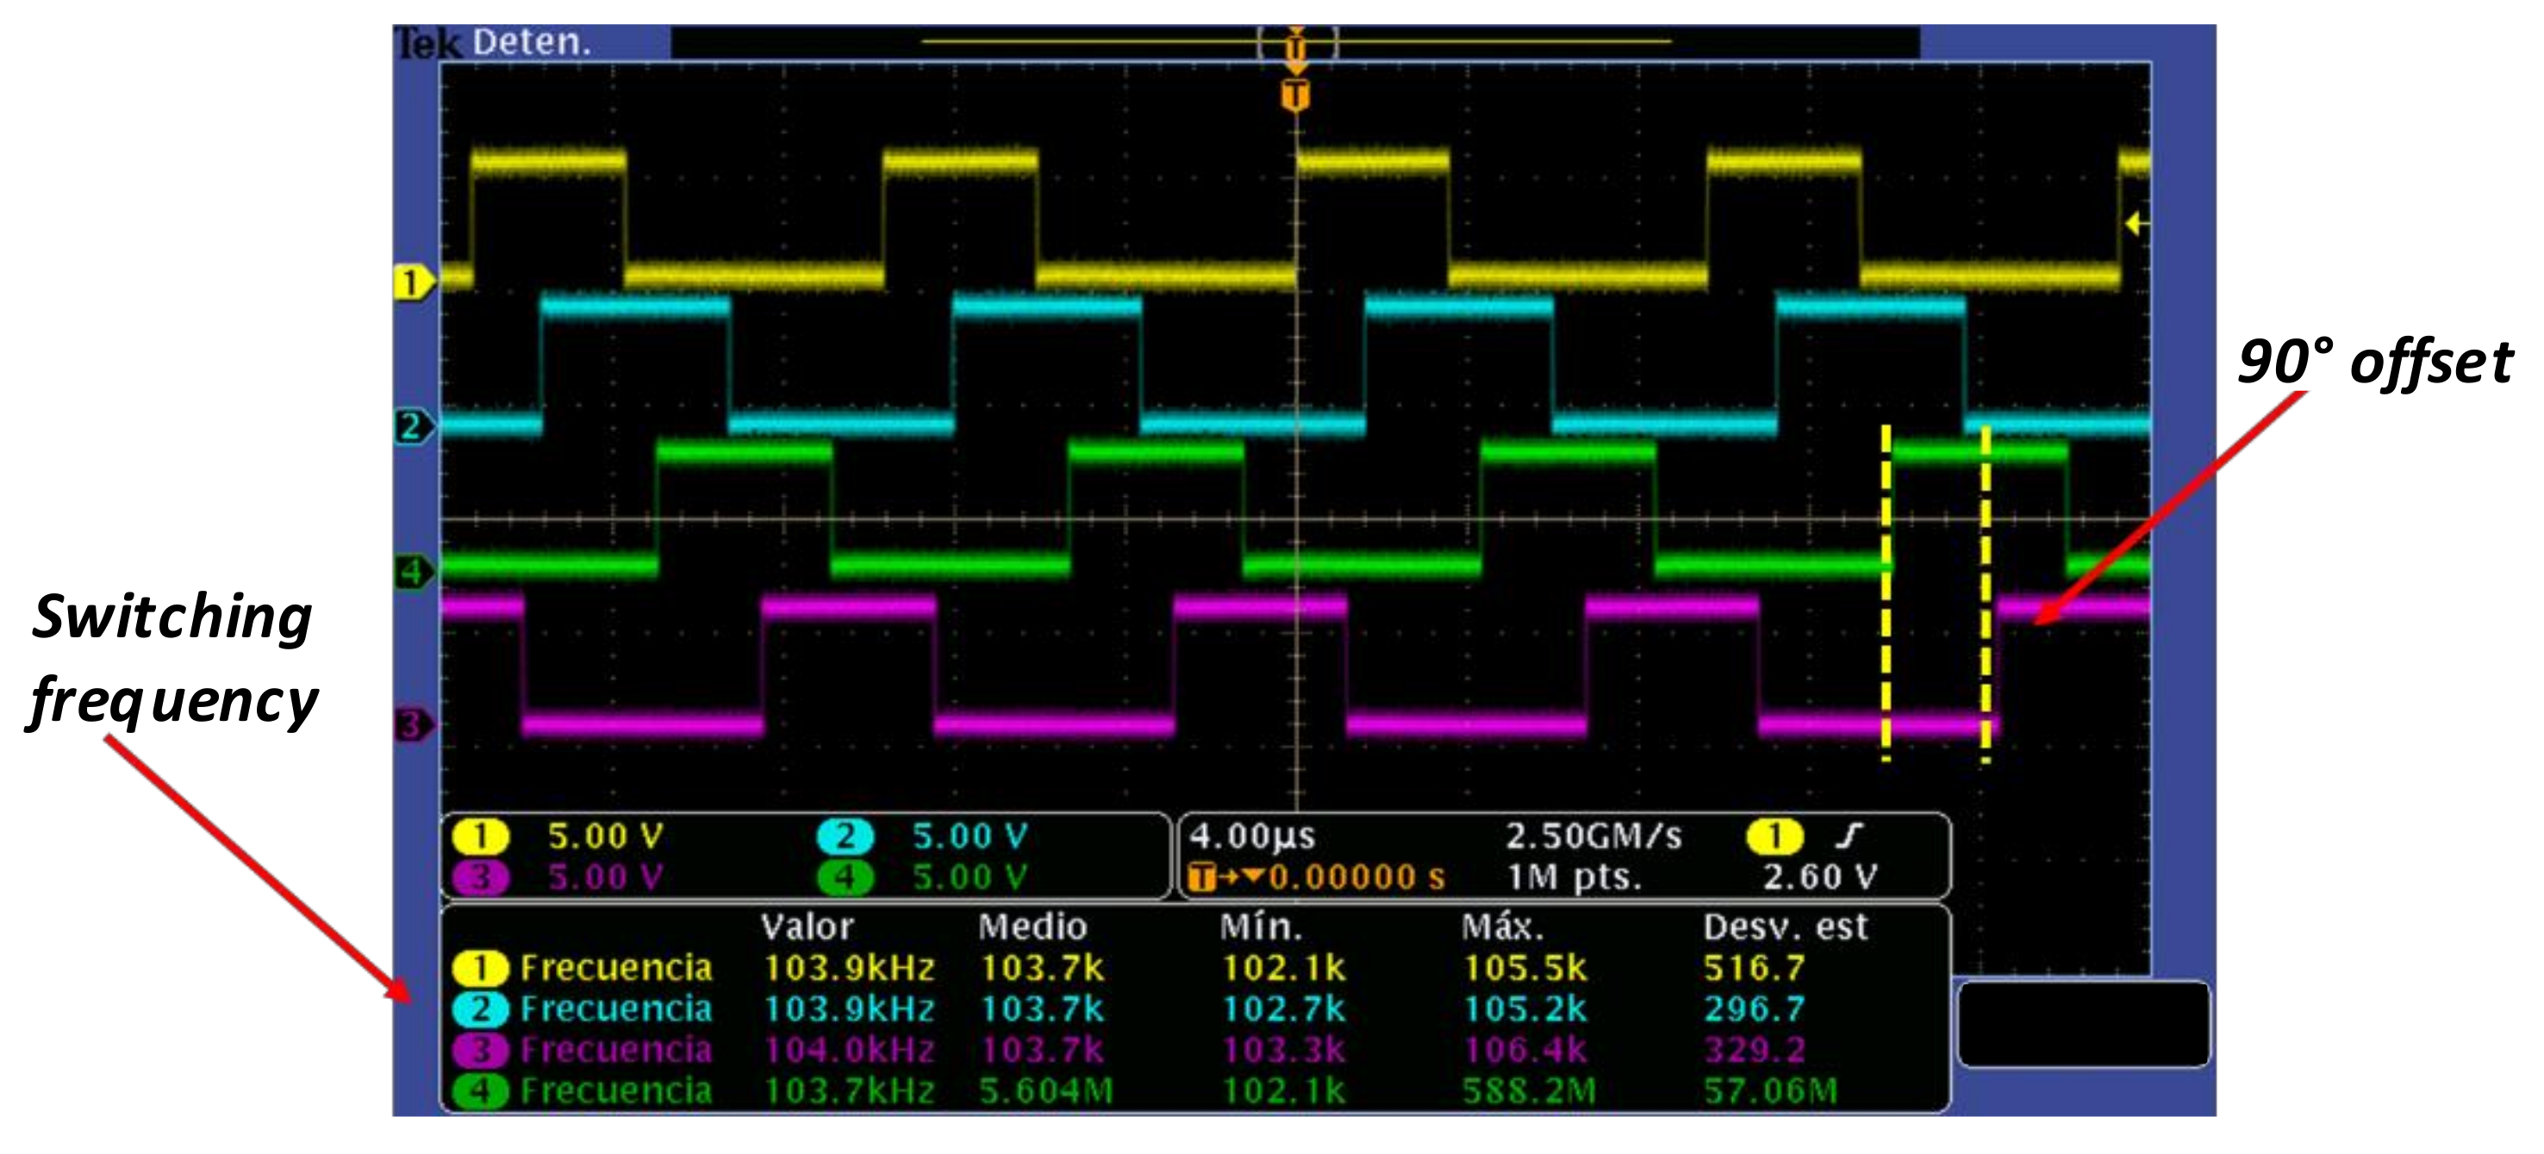Click channel 1 Frecuencia measurement row

[615, 968]
